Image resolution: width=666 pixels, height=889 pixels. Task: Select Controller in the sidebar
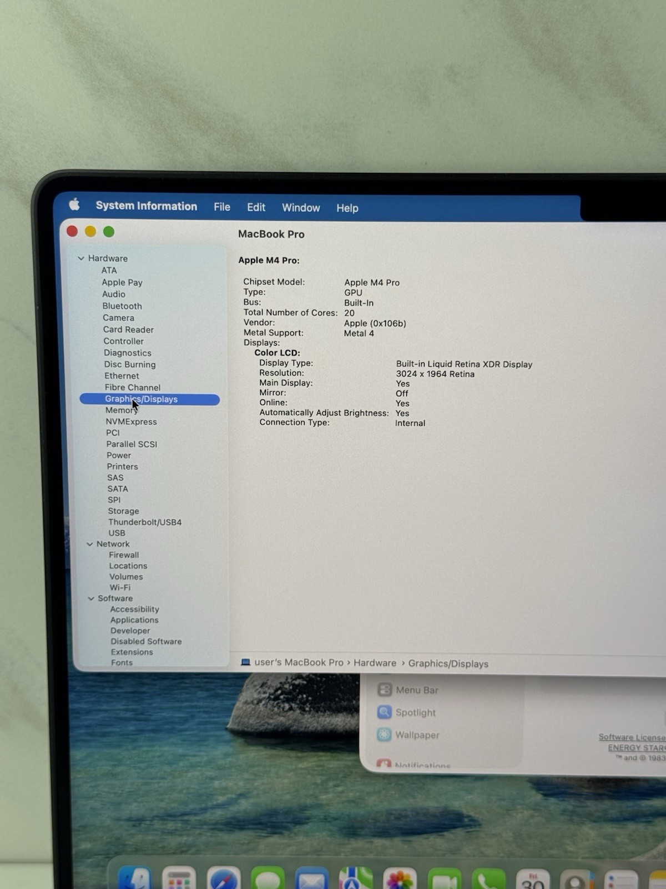tap(124, 341)
